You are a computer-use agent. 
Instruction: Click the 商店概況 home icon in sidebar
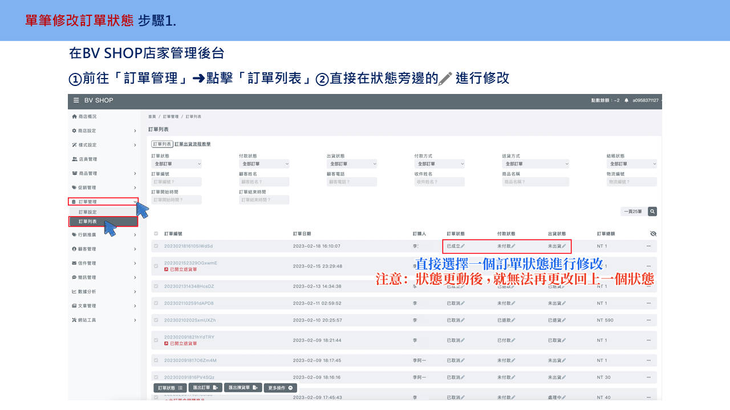(74, 116)
